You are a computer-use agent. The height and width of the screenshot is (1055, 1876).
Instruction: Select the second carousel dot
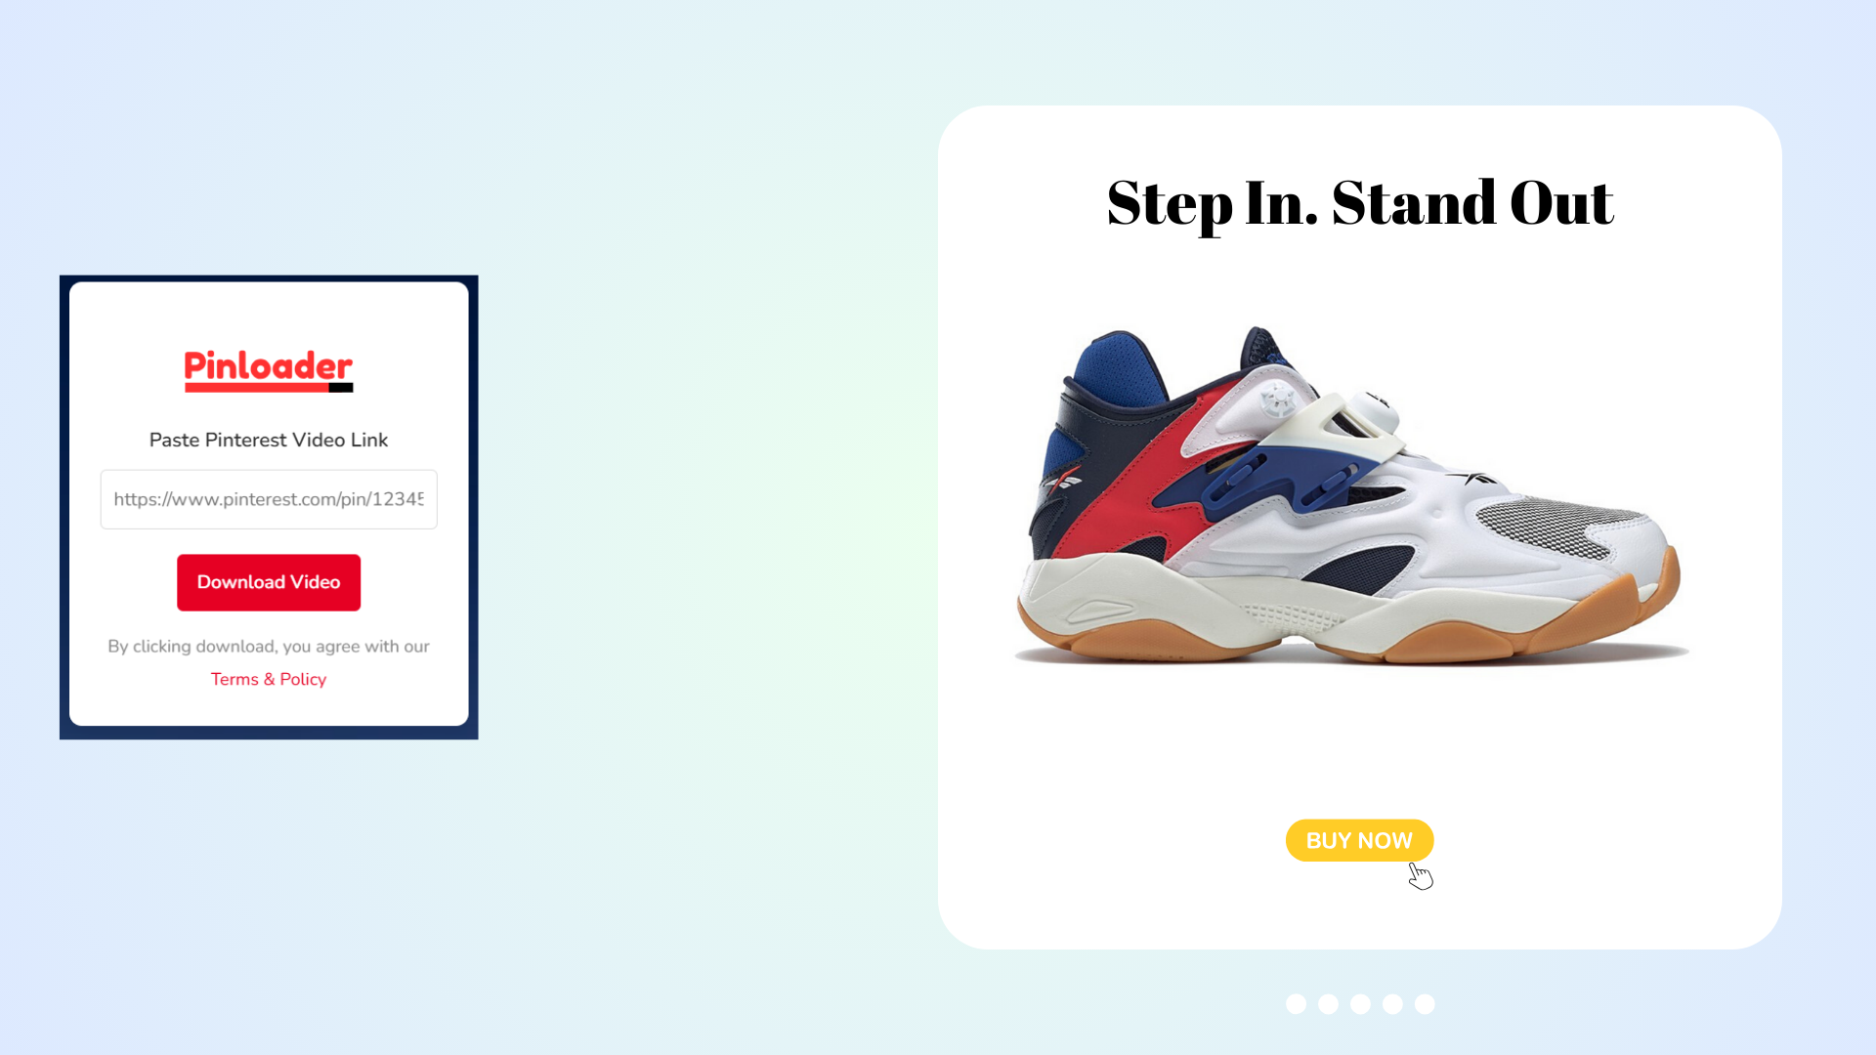1328,1004
